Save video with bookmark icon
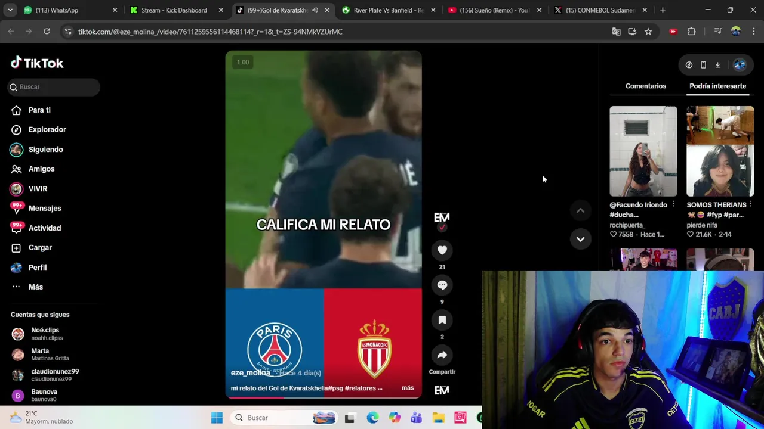Viewport: 764px width, 429px height. [x=442, y=321]
